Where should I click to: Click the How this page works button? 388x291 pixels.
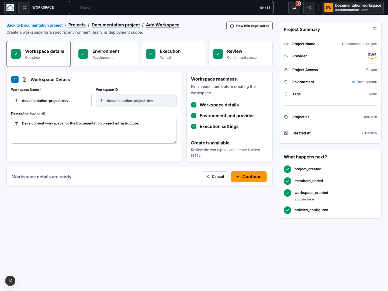click(x=250, y=26)
